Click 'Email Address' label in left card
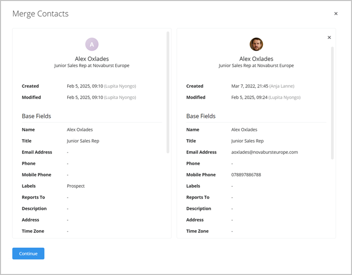Screen dimensions: 352x275 37,152
